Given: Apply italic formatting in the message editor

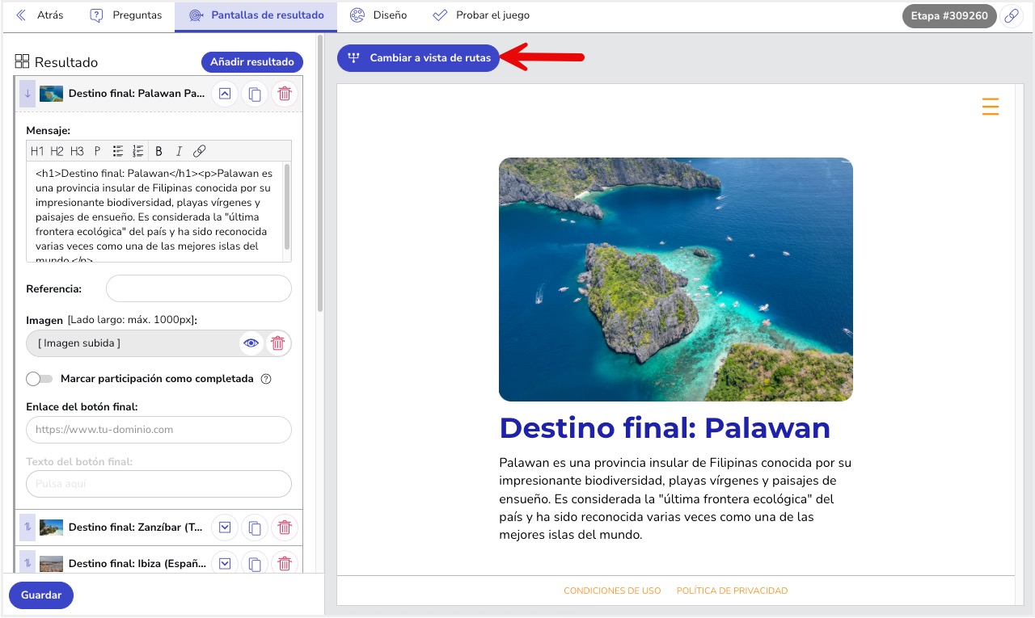Looking at the screenshot, I should pyautogui.click(x=176, y=150).
